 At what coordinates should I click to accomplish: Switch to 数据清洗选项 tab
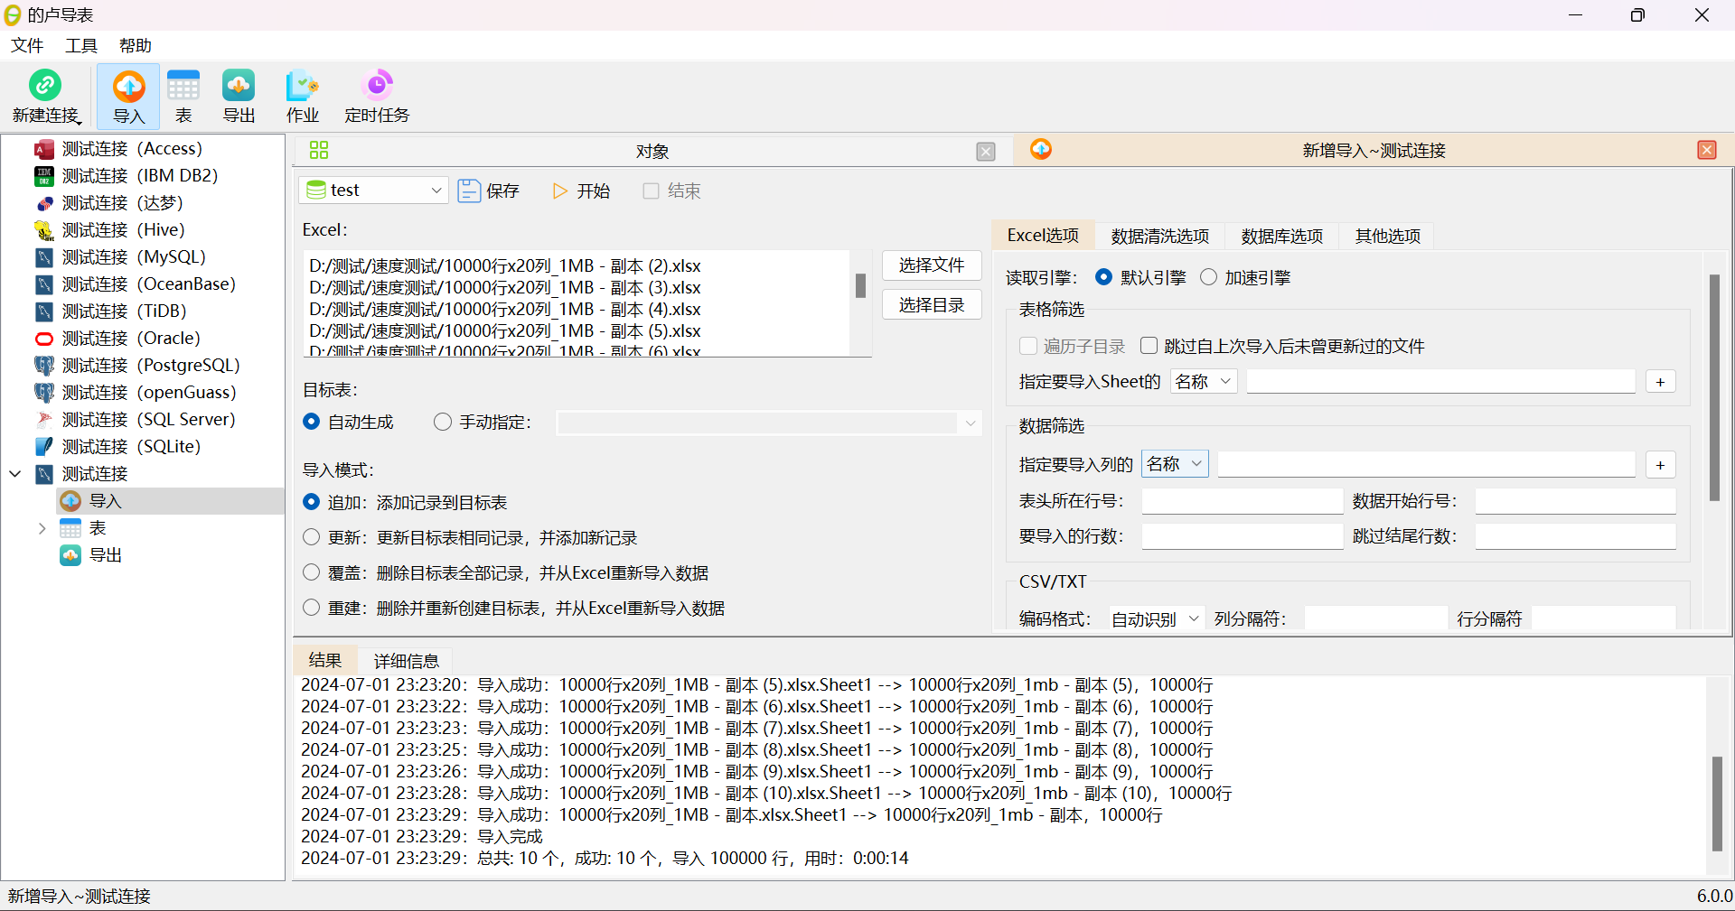pos(1160,236)
